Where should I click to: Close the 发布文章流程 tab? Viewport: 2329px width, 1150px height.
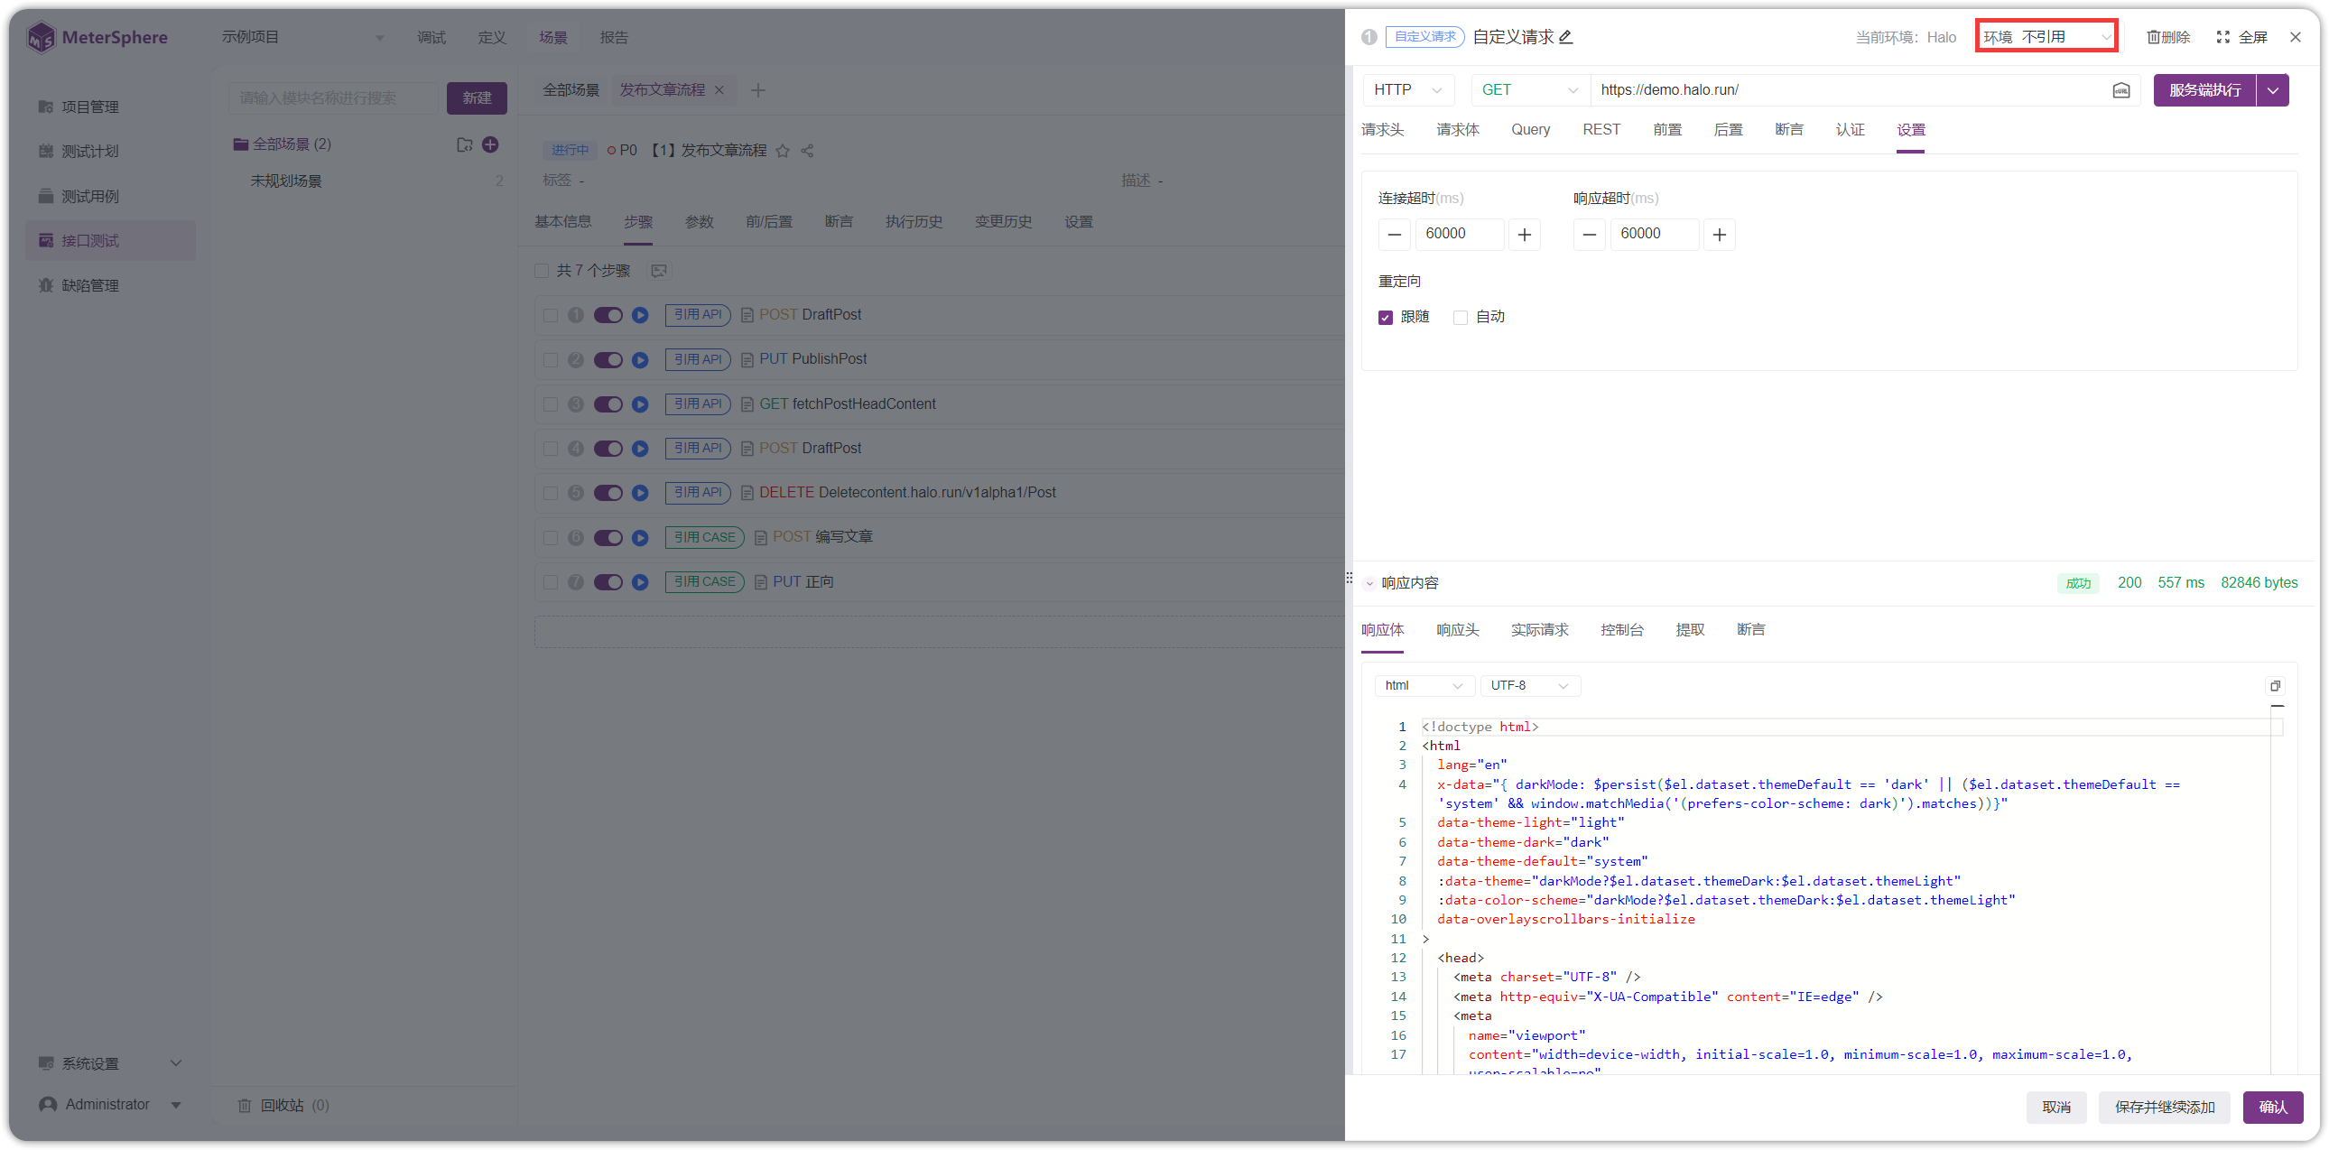[719, 90]
